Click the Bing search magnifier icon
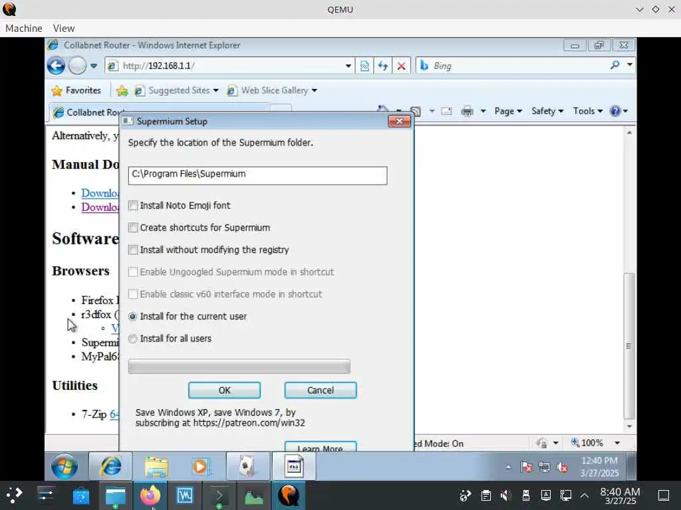The image size is (681, 510). pos(614,65)
